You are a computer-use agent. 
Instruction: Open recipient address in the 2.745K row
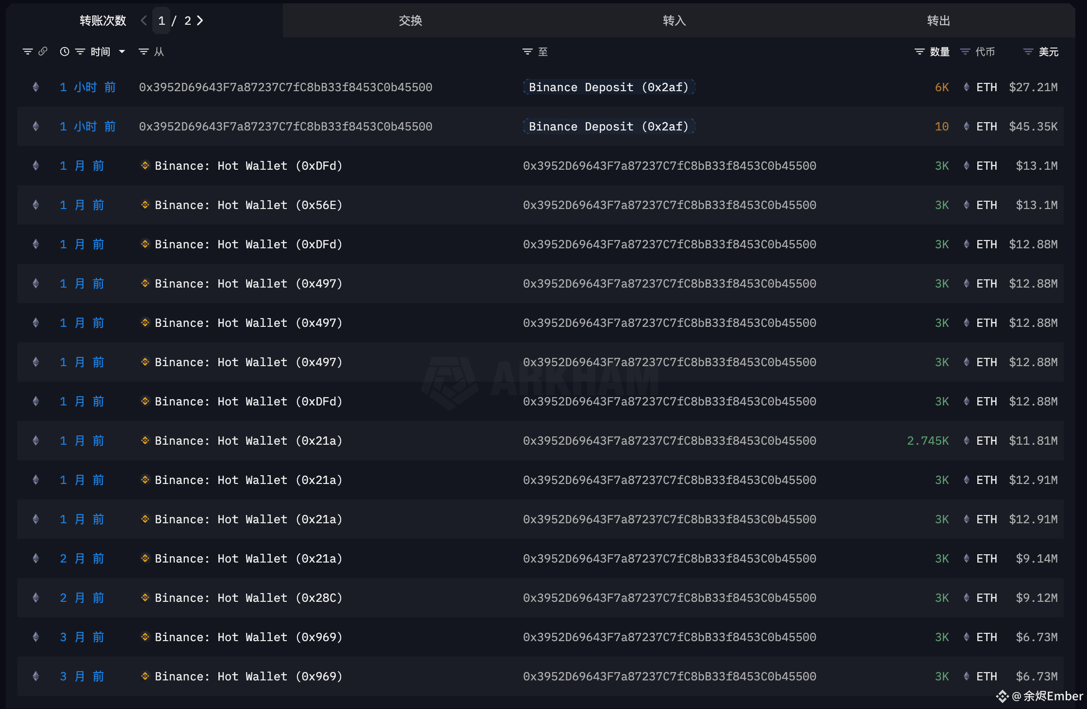tap(670, 441)
